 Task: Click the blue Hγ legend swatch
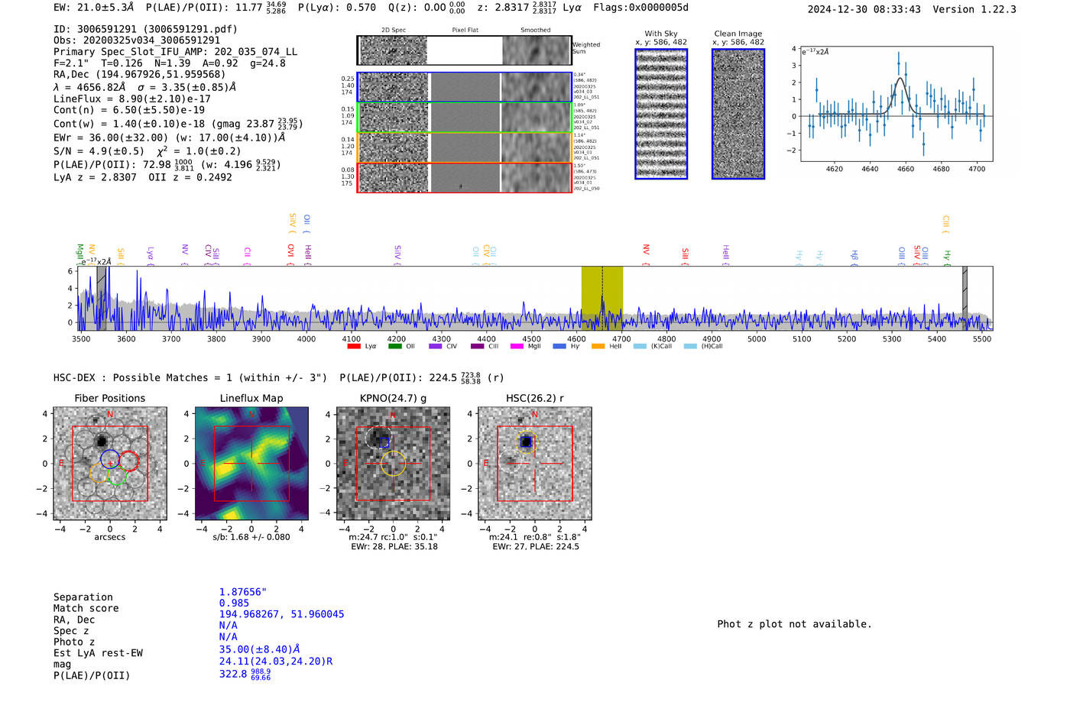(559, 346)
